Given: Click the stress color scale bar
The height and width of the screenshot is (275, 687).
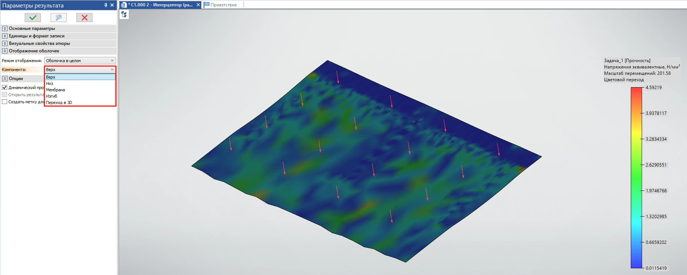Looking at the screenshot, I should click(636, 178).
